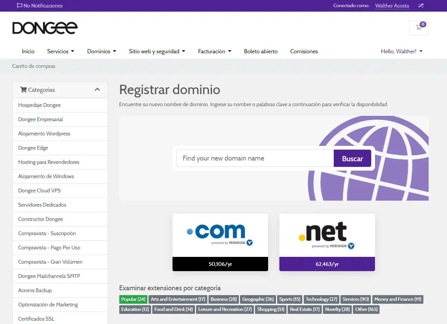Click the shuffle icon beside Walther Acosta
447x324 pixels.
coord(421,5)
